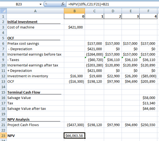Click cell F18 showing $44,660
The width and height of the screenshot is (159, 141).
(148, 109)
